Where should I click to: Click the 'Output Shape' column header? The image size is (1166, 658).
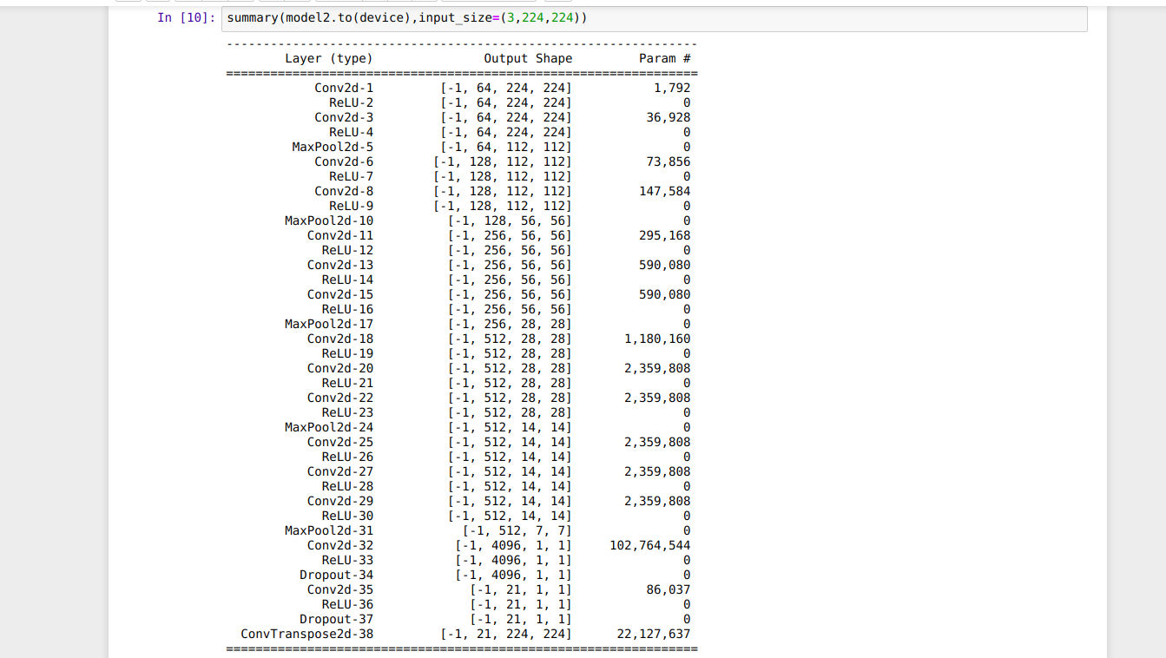tap(528, 59)
